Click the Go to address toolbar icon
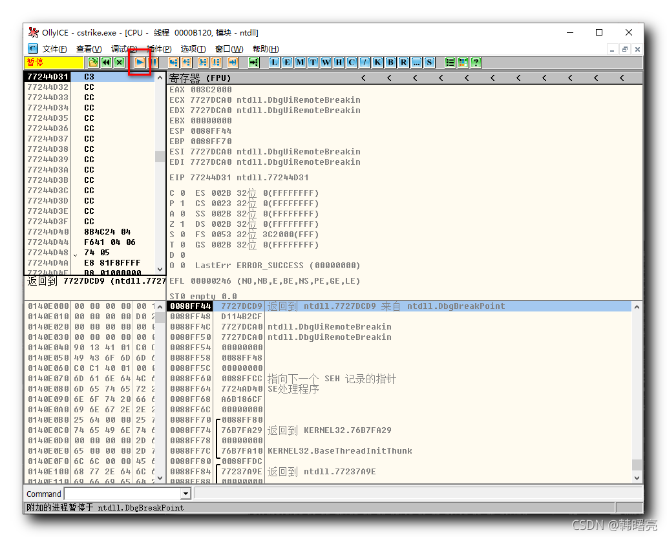Image resolution: width=667 pixels, height=537 pixels. tap(254, 63)
